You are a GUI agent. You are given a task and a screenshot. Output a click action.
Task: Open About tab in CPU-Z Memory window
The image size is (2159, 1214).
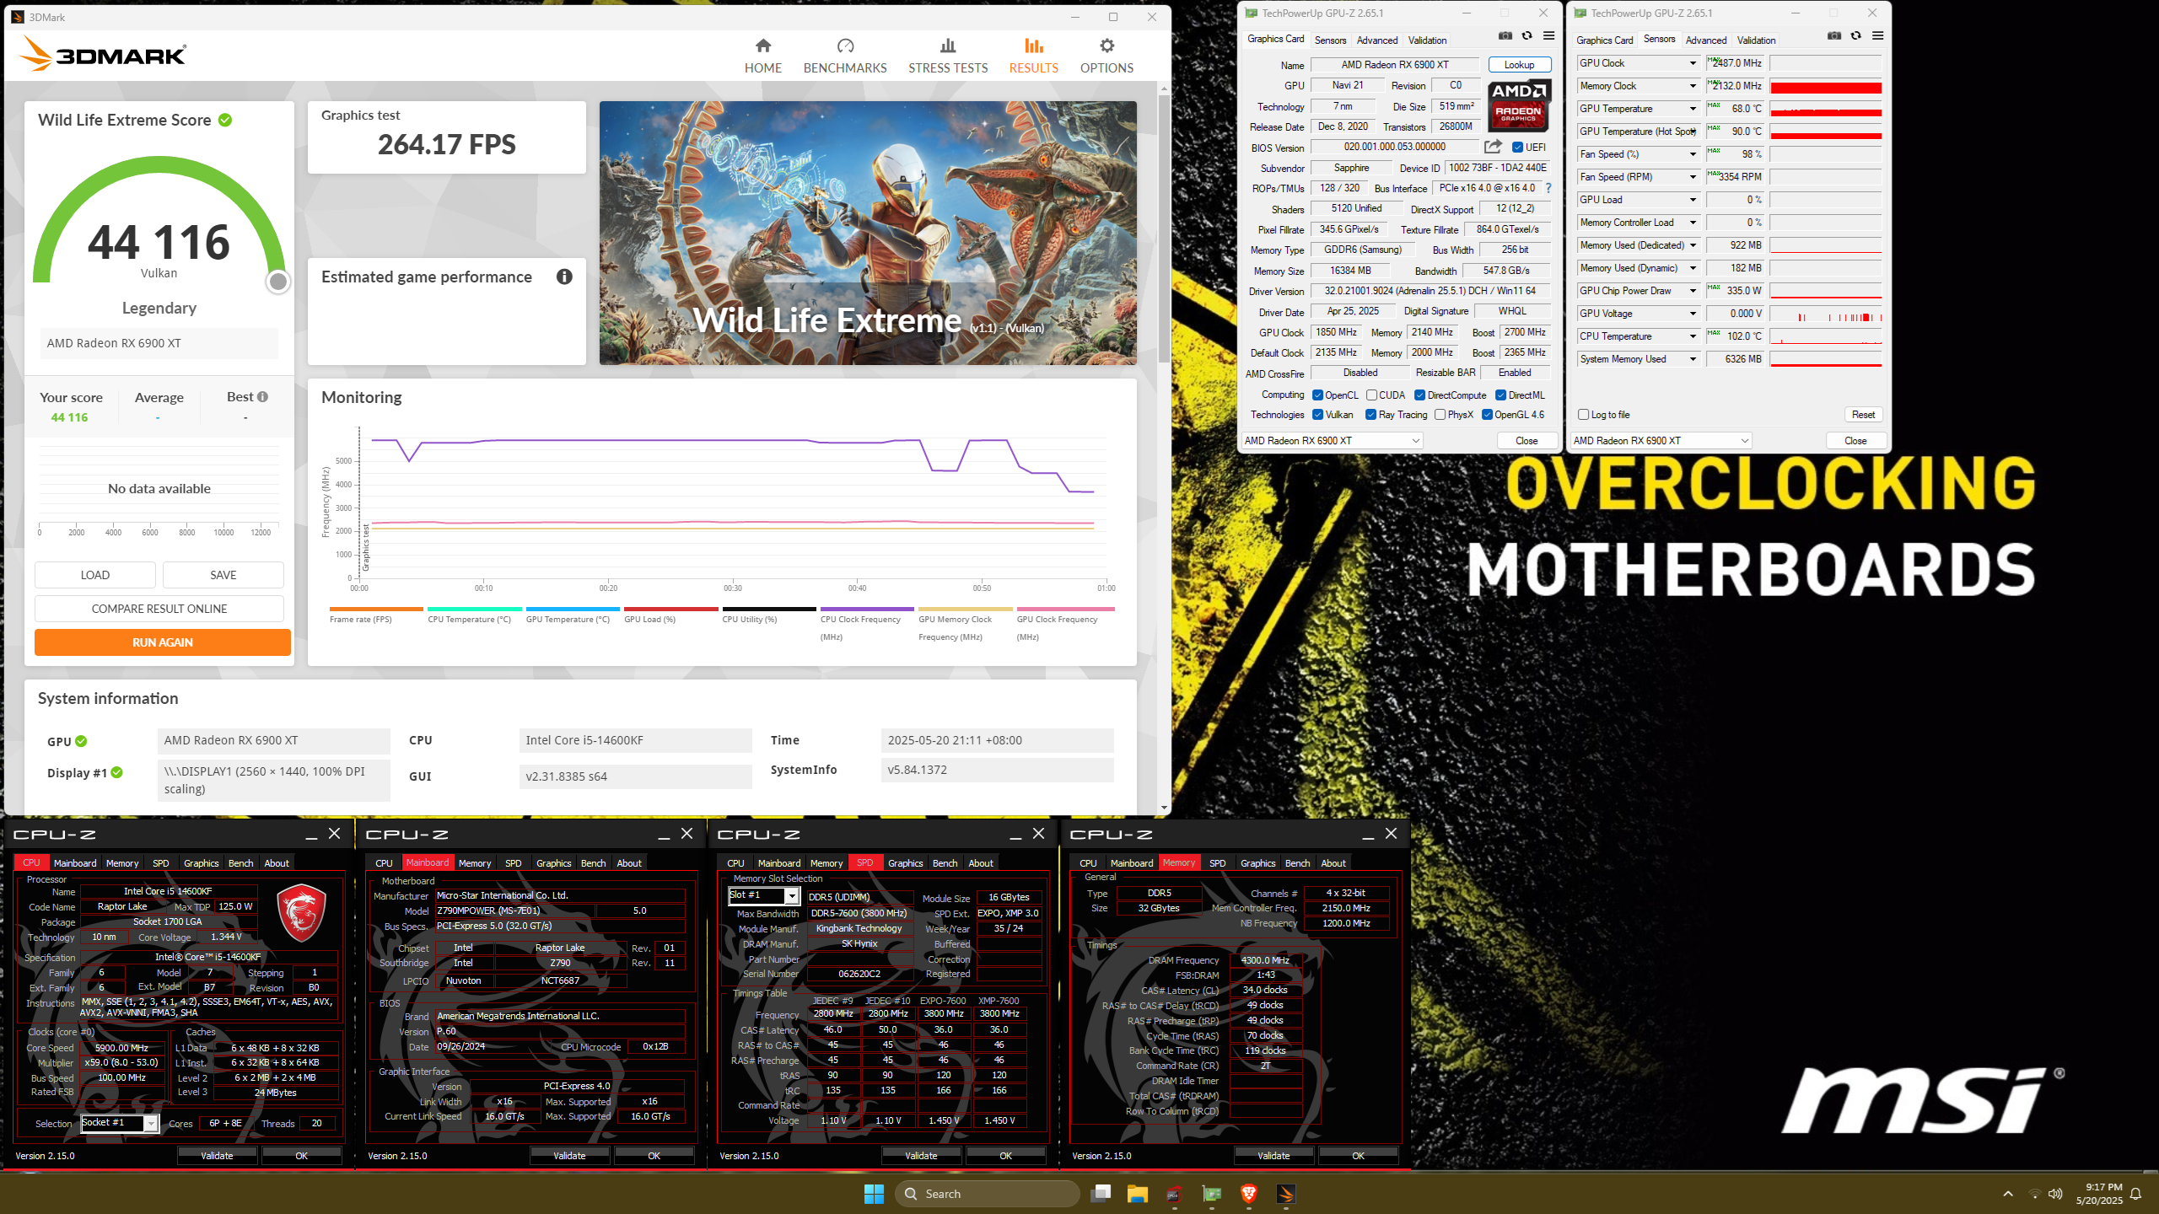[x=1333, y=863]
